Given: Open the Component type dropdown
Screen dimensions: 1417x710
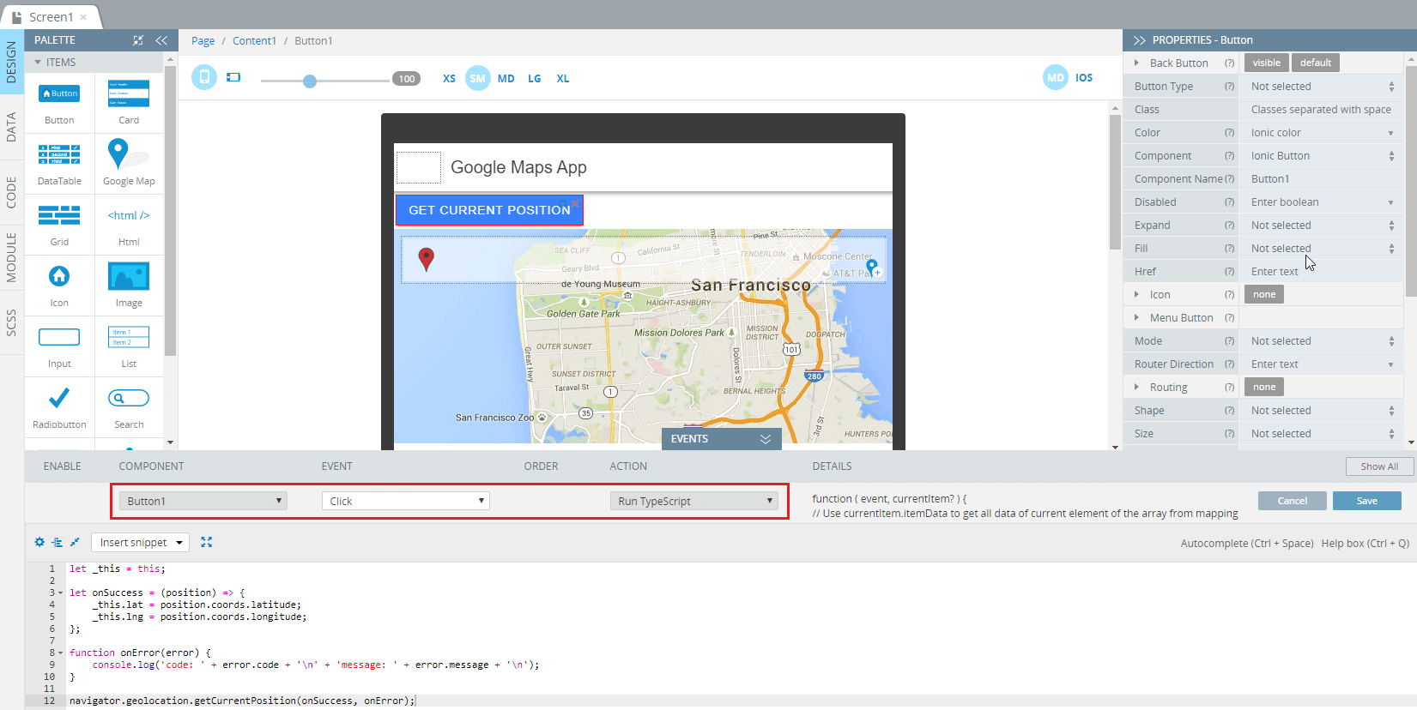Looking at the screenshot, I should point(1321,156).
